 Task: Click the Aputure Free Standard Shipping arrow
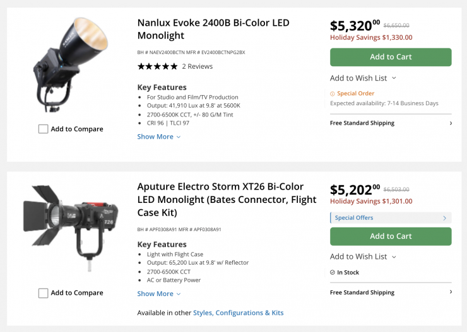(x=450, y=292)
